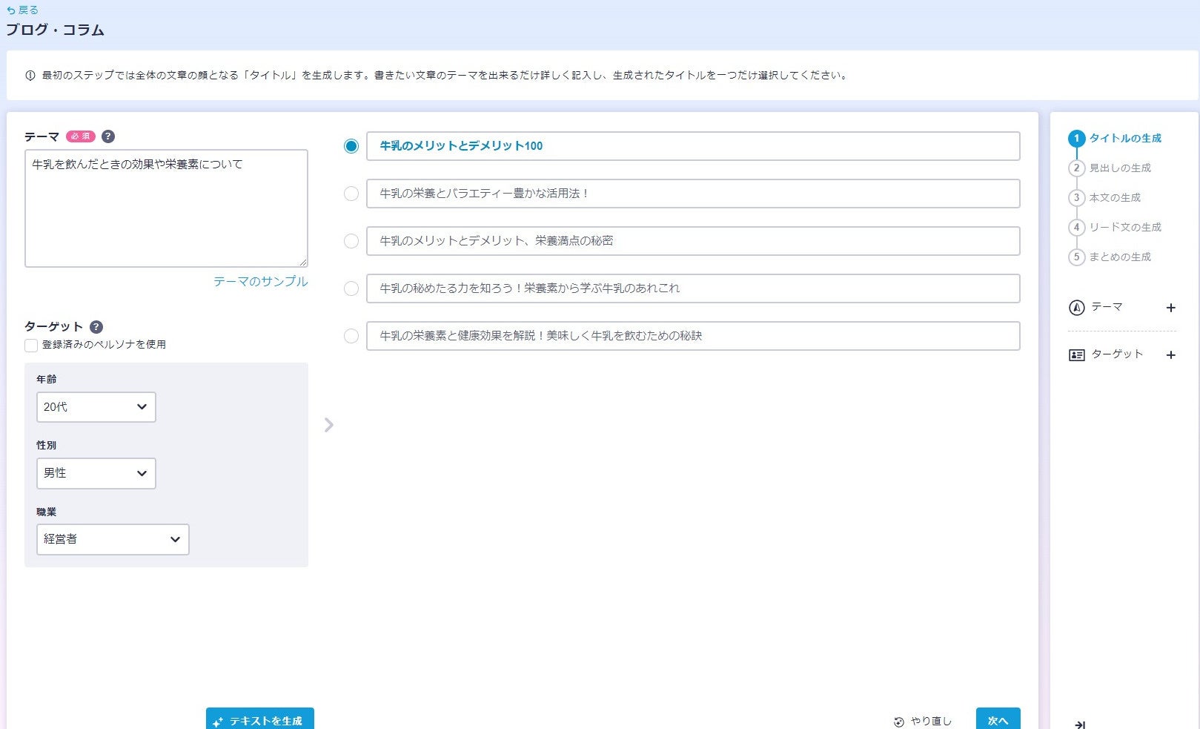Click step 5 circle for まとめの生成
The image size is (1200, 729).
click(1077, 257)
